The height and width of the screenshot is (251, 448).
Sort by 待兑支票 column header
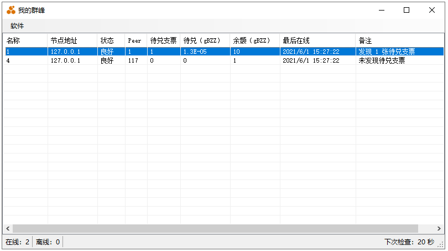[163, 40]
